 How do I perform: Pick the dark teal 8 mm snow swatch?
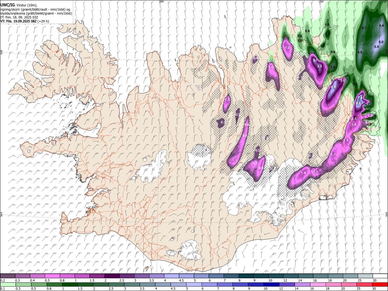246,276
